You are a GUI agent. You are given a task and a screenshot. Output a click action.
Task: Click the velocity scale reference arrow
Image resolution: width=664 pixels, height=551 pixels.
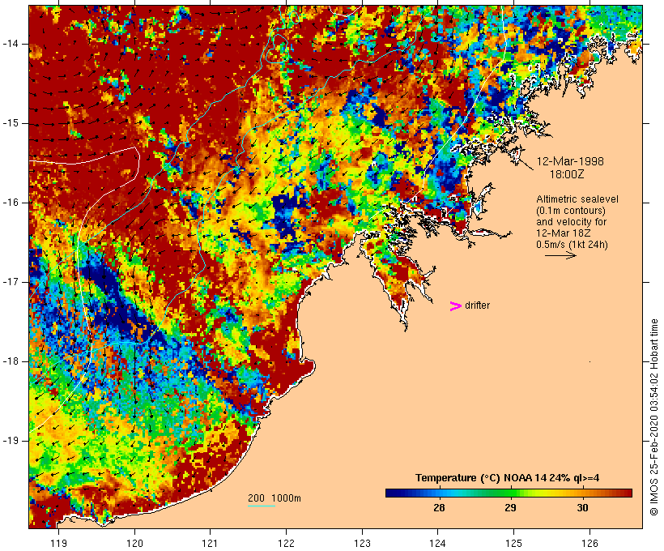tap(560, 255)
